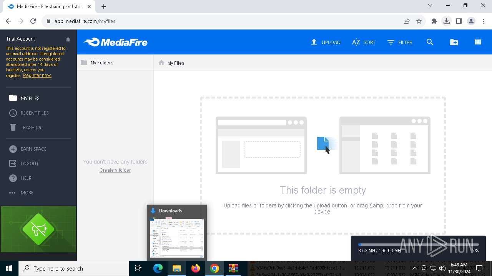Bookmark this page with star icon

pos(419,21)
